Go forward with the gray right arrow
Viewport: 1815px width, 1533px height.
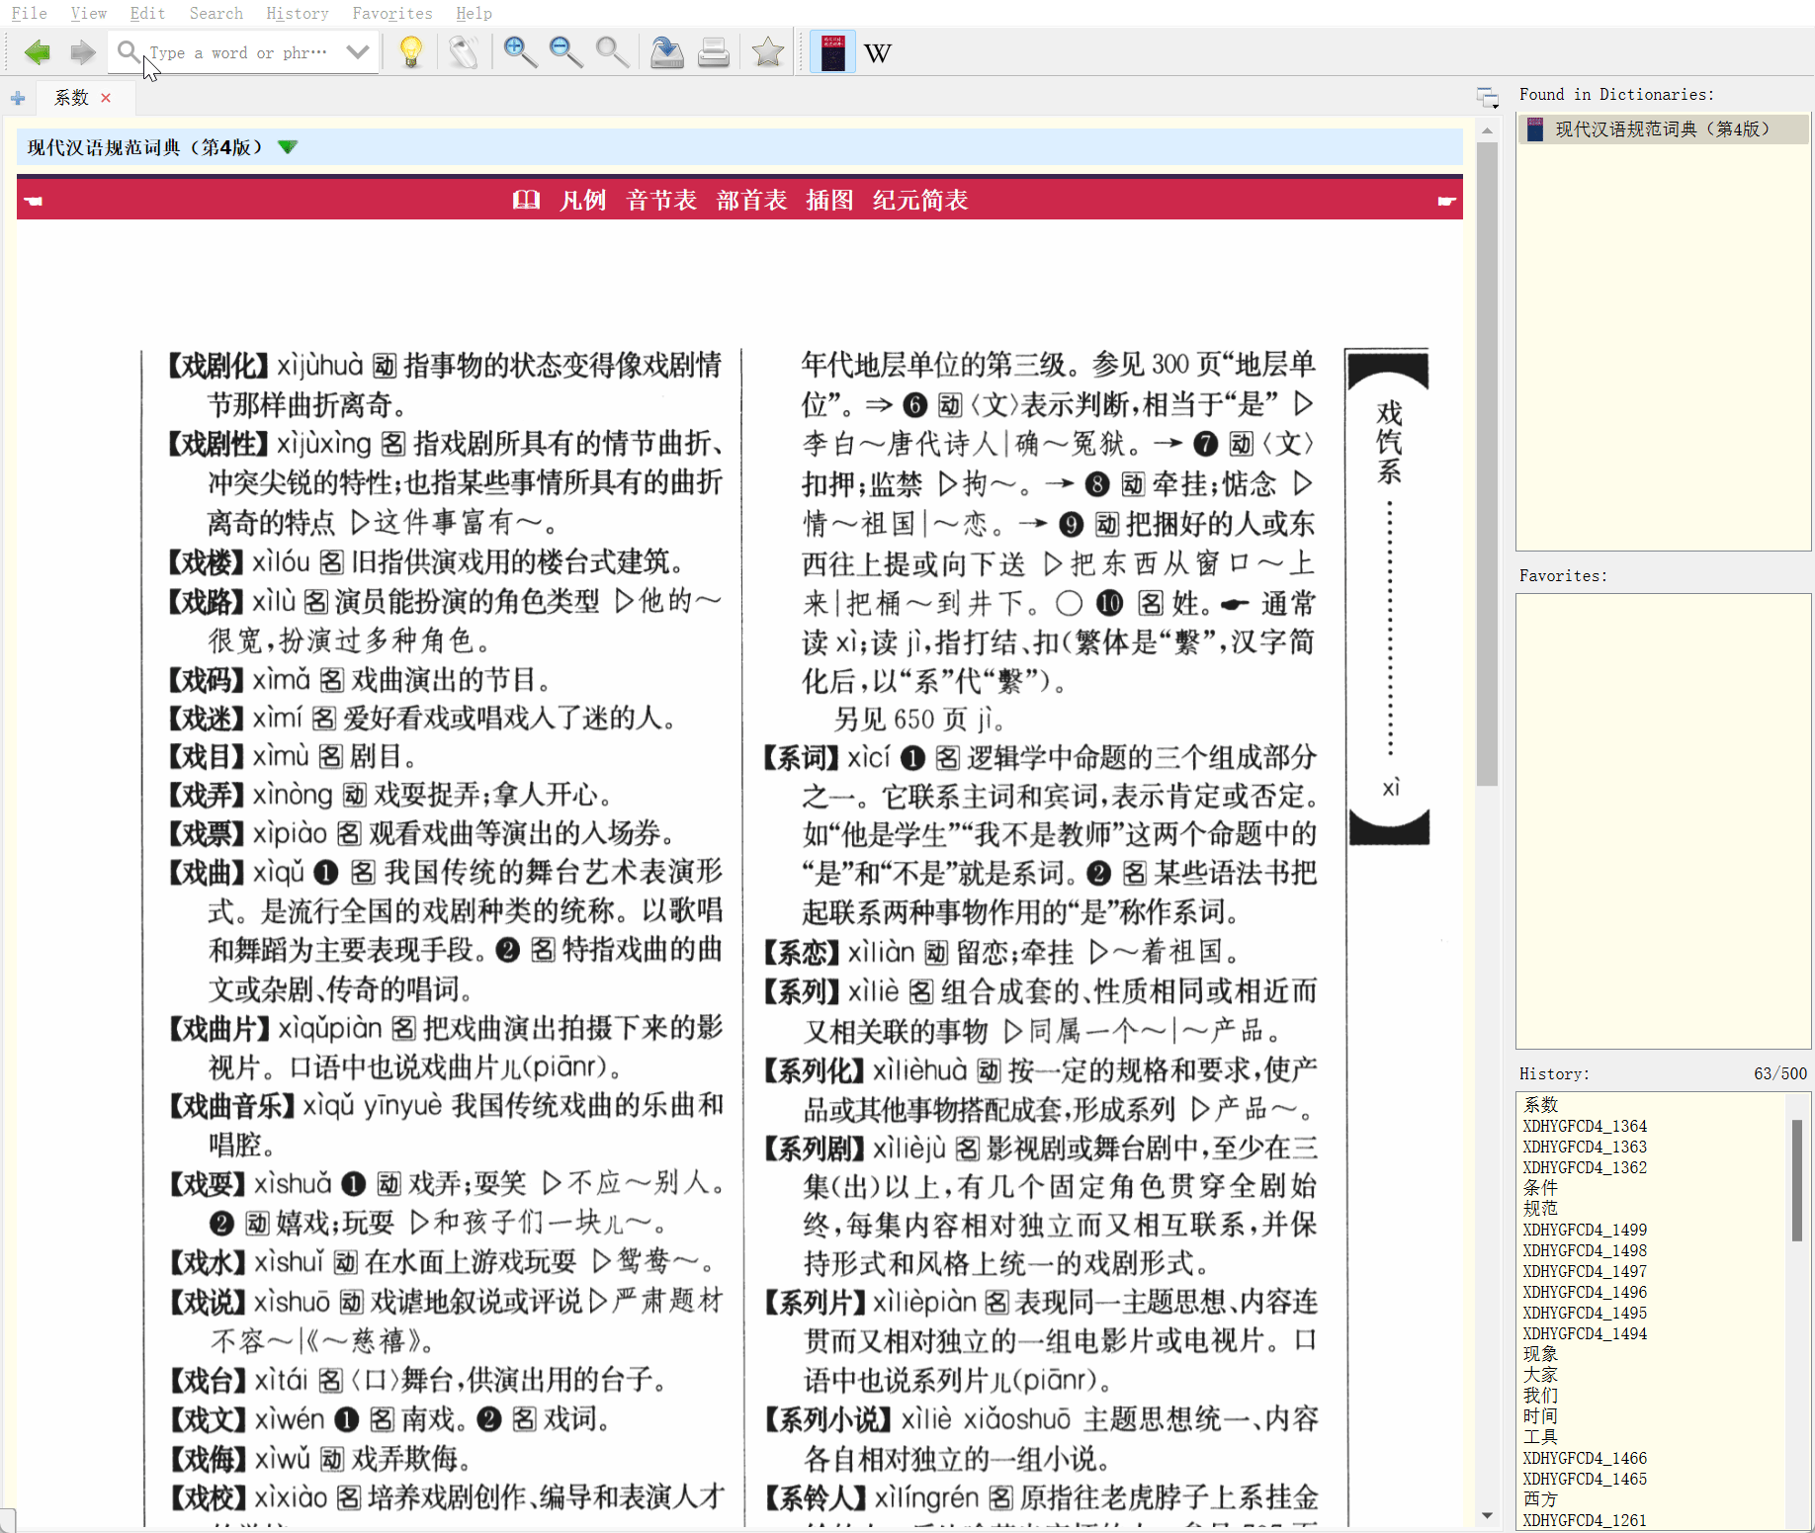coord(83,52)
